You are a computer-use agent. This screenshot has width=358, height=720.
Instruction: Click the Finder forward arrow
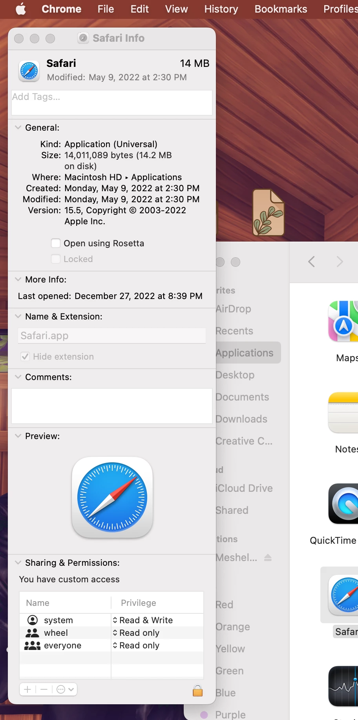[x=340, y=262]
